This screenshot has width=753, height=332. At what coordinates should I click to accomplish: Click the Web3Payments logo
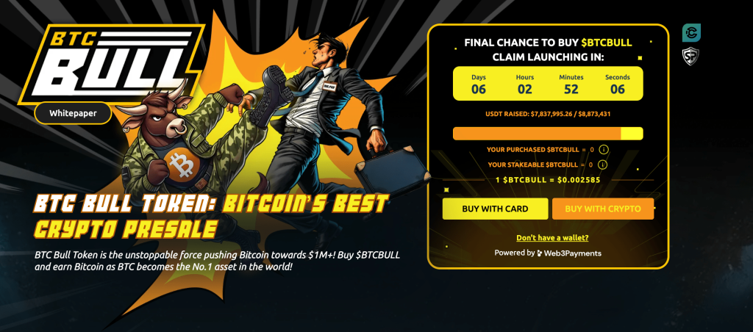pyautogui.click(x=569, y=253)
